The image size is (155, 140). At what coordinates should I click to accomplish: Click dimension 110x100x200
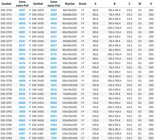click(70, 103)
